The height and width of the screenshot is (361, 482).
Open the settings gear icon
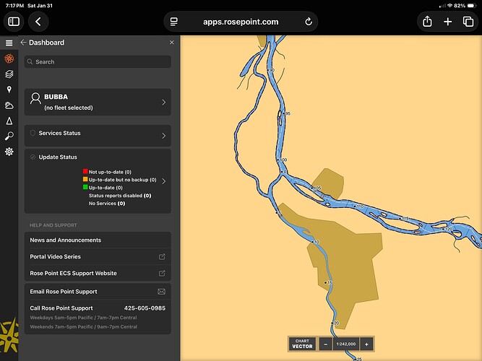pyautogui.click(x=9, y=152)
